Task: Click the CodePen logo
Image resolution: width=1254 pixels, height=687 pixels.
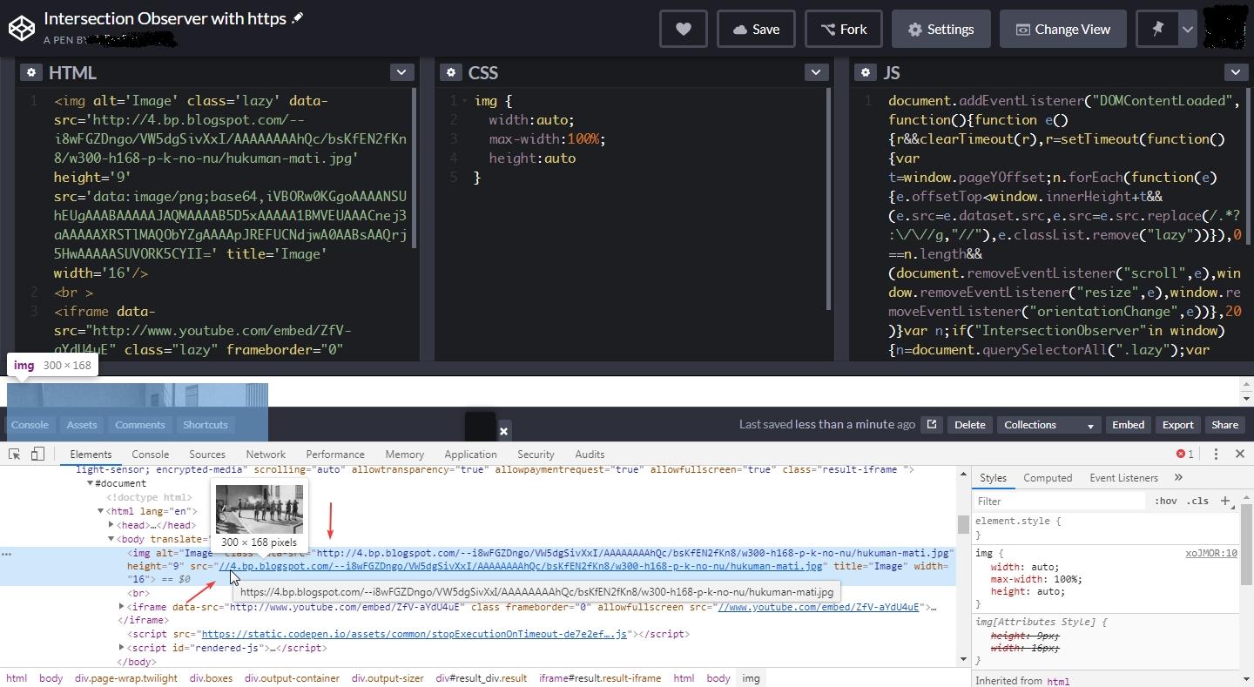Action: (x=21, y=29)
